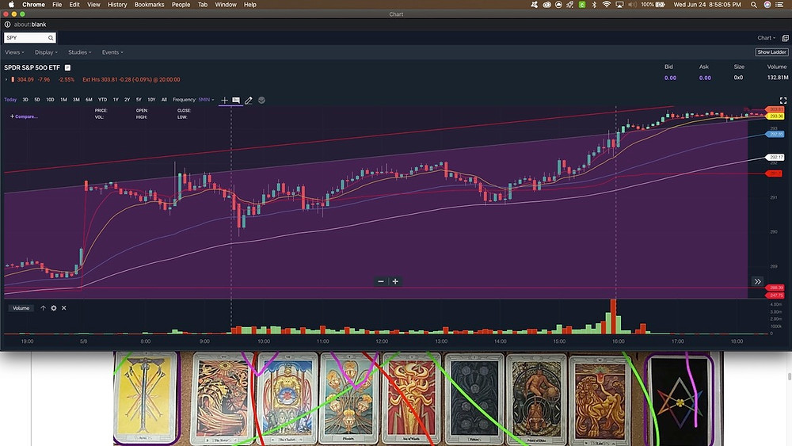Select the 5Y time range
The width and height of the screenshot is (792, 446).
[139, 100]
